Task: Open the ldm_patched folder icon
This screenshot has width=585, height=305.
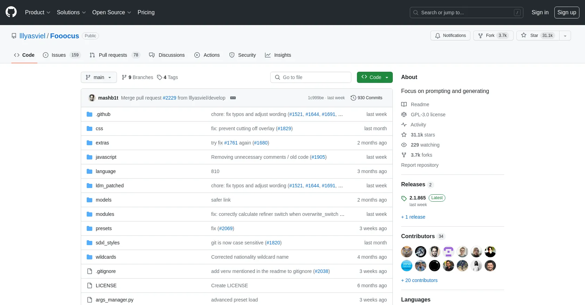Action: [x=89, y=186]
